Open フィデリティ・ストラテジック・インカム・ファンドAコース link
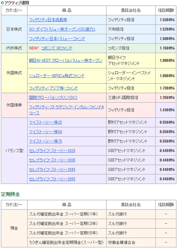 [66, 110]
